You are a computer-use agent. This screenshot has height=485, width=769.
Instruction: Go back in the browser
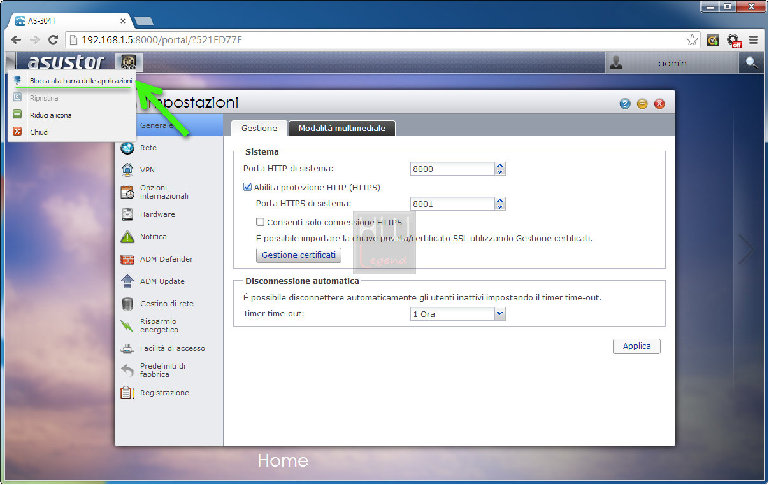click(x=16, y=39)
